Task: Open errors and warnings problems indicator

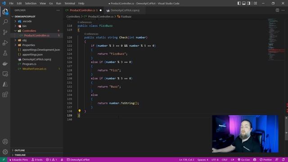Action: tap(51, 160)
